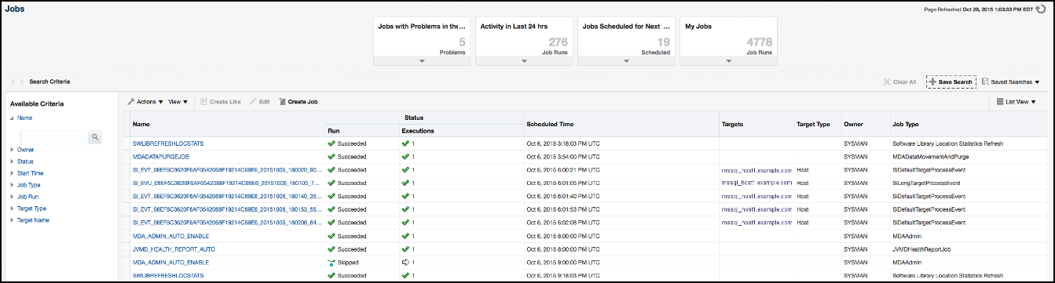Click the Edit button
Screen dimensions: 1055x283
pos(260,102)
